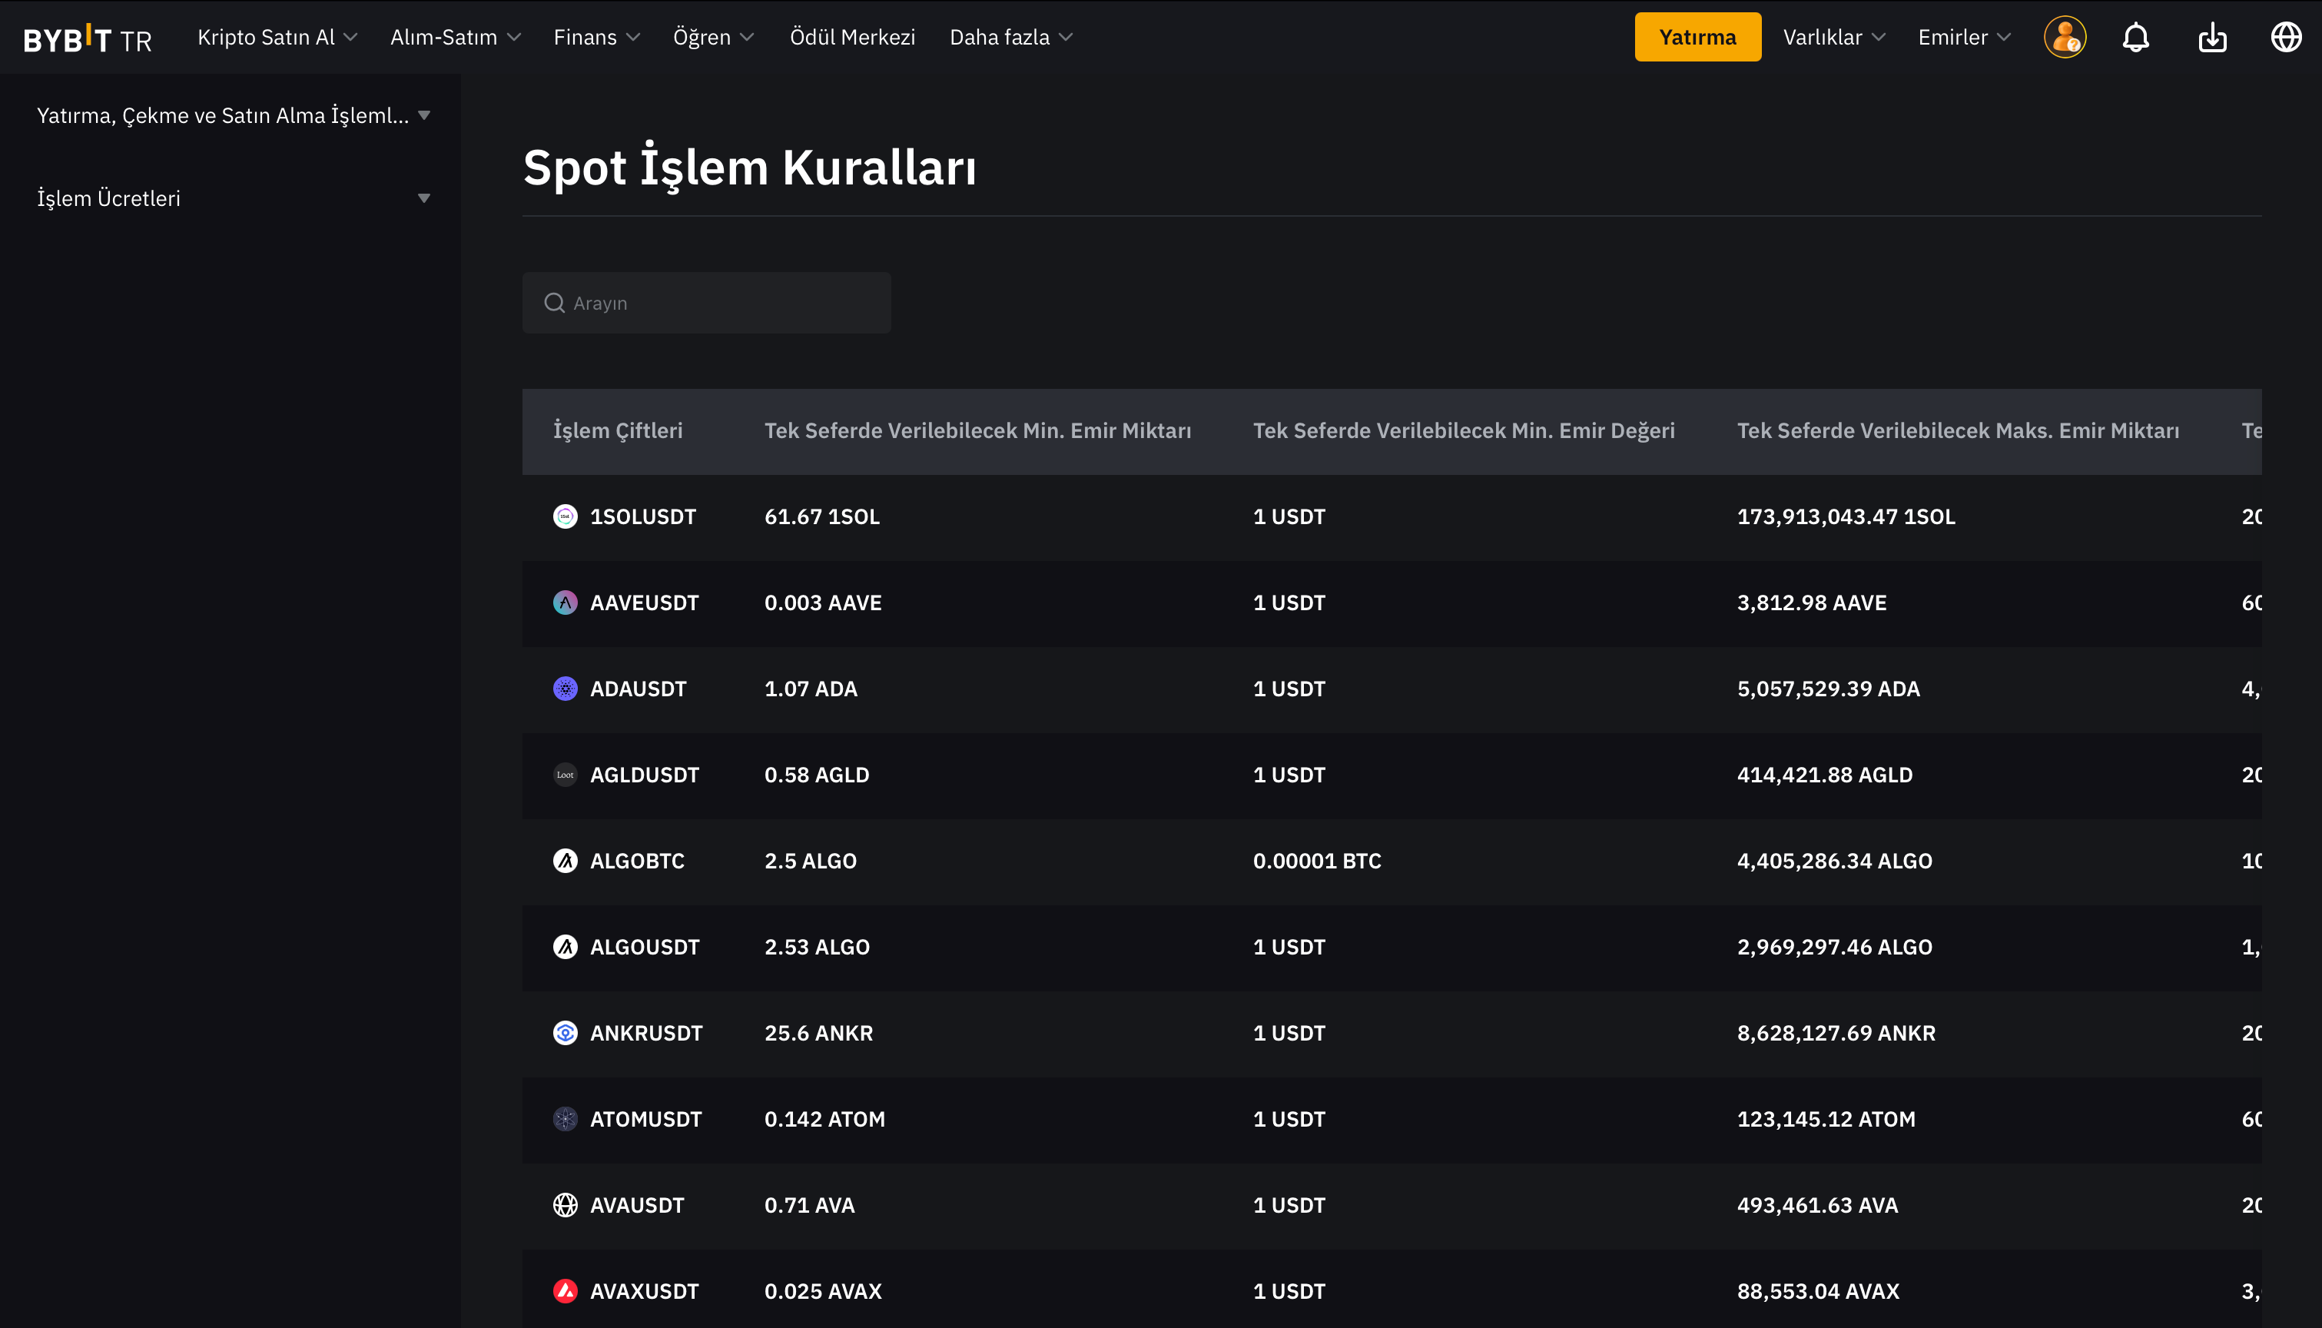Open the user profile avatar icon

click(x=2064, y=38)
